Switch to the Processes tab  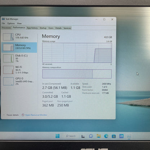click(x=6, y=28)
